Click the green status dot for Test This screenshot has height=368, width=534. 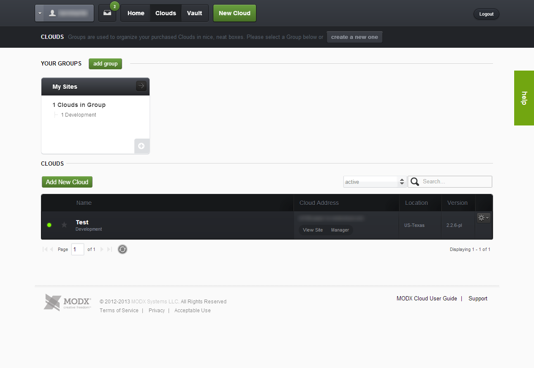tap(49, 225)
